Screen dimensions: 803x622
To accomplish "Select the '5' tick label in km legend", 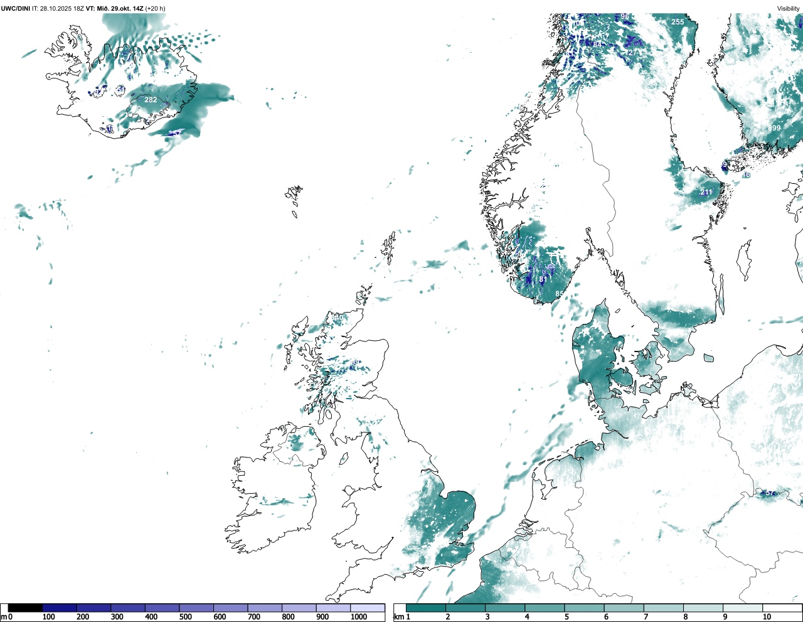I will [x=566, y=617].
